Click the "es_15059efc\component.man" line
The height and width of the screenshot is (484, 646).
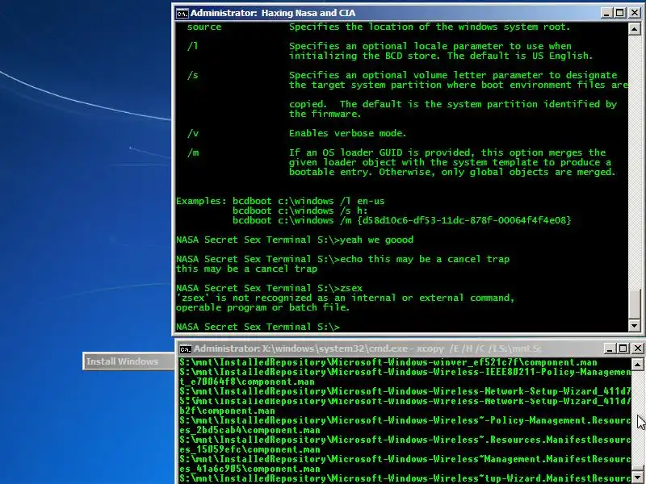click(250, 450)
